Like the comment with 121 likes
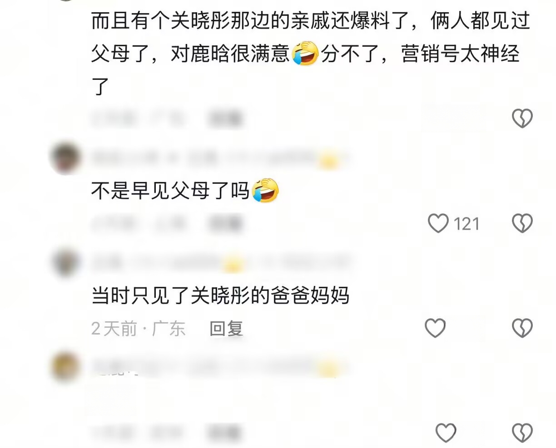 (438, 223)
